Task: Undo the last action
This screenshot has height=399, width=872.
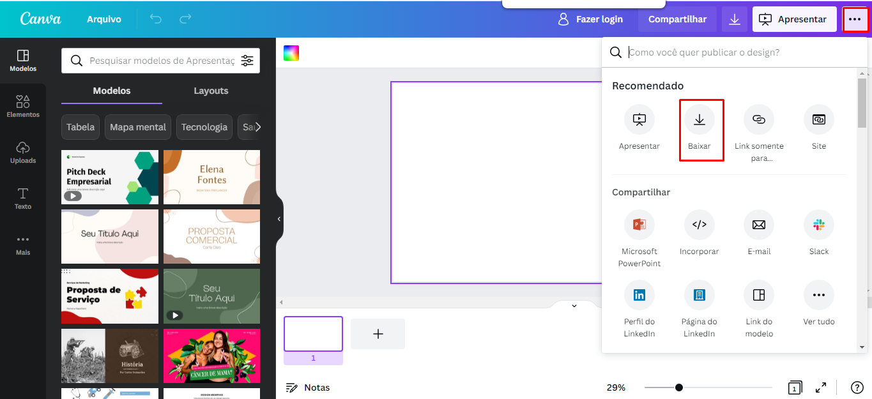Action: click(156, 19)
